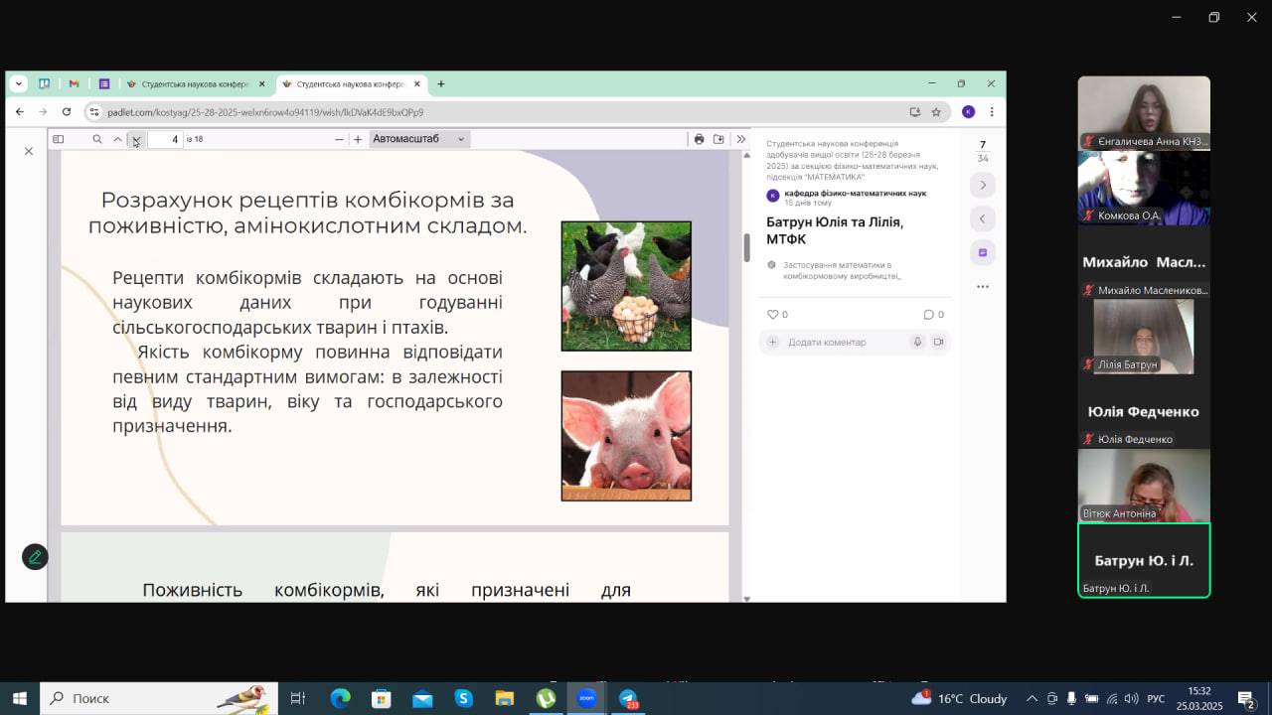Screen dimensions: 1272x715
Task: Go to next Padlet post
Action: click(983, 185)
